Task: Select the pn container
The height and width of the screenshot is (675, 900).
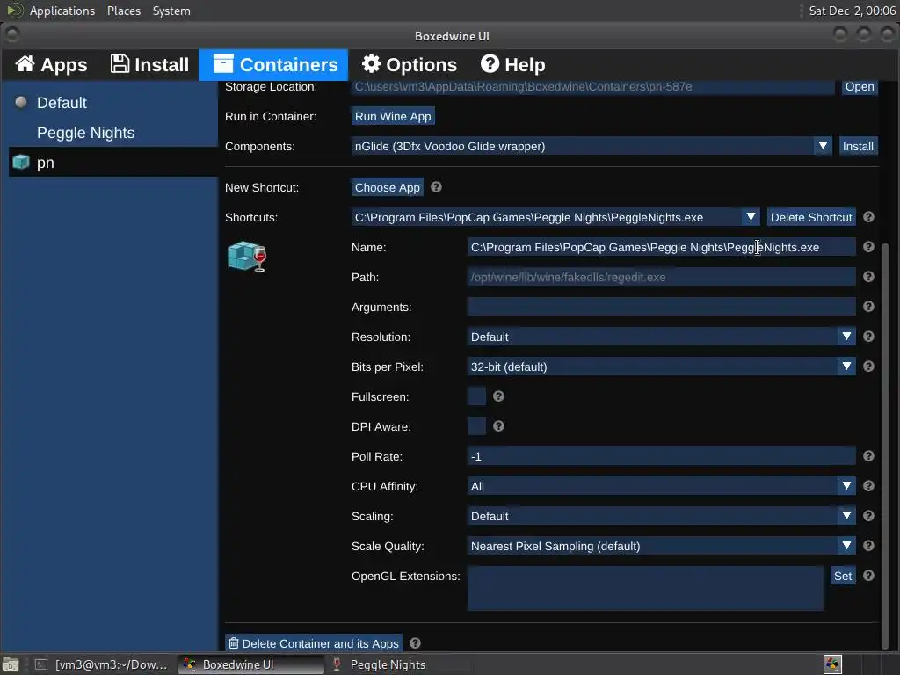Action: [x=113, y=163]
